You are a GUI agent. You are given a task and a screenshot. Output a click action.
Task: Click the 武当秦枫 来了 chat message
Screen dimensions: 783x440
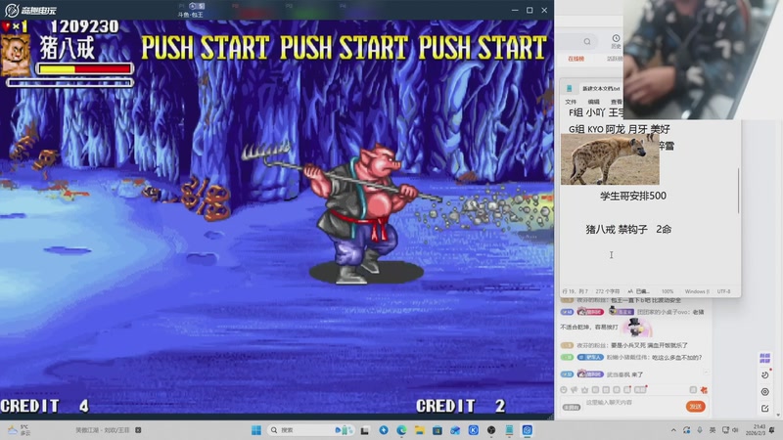(624, 374)
